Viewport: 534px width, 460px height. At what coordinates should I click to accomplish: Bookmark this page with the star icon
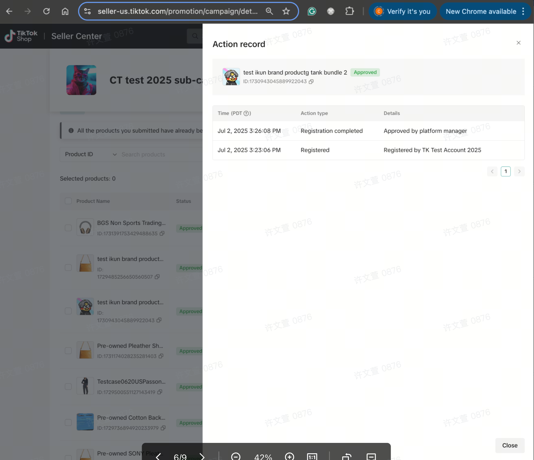pyautogui.click(x=286, y=12)
